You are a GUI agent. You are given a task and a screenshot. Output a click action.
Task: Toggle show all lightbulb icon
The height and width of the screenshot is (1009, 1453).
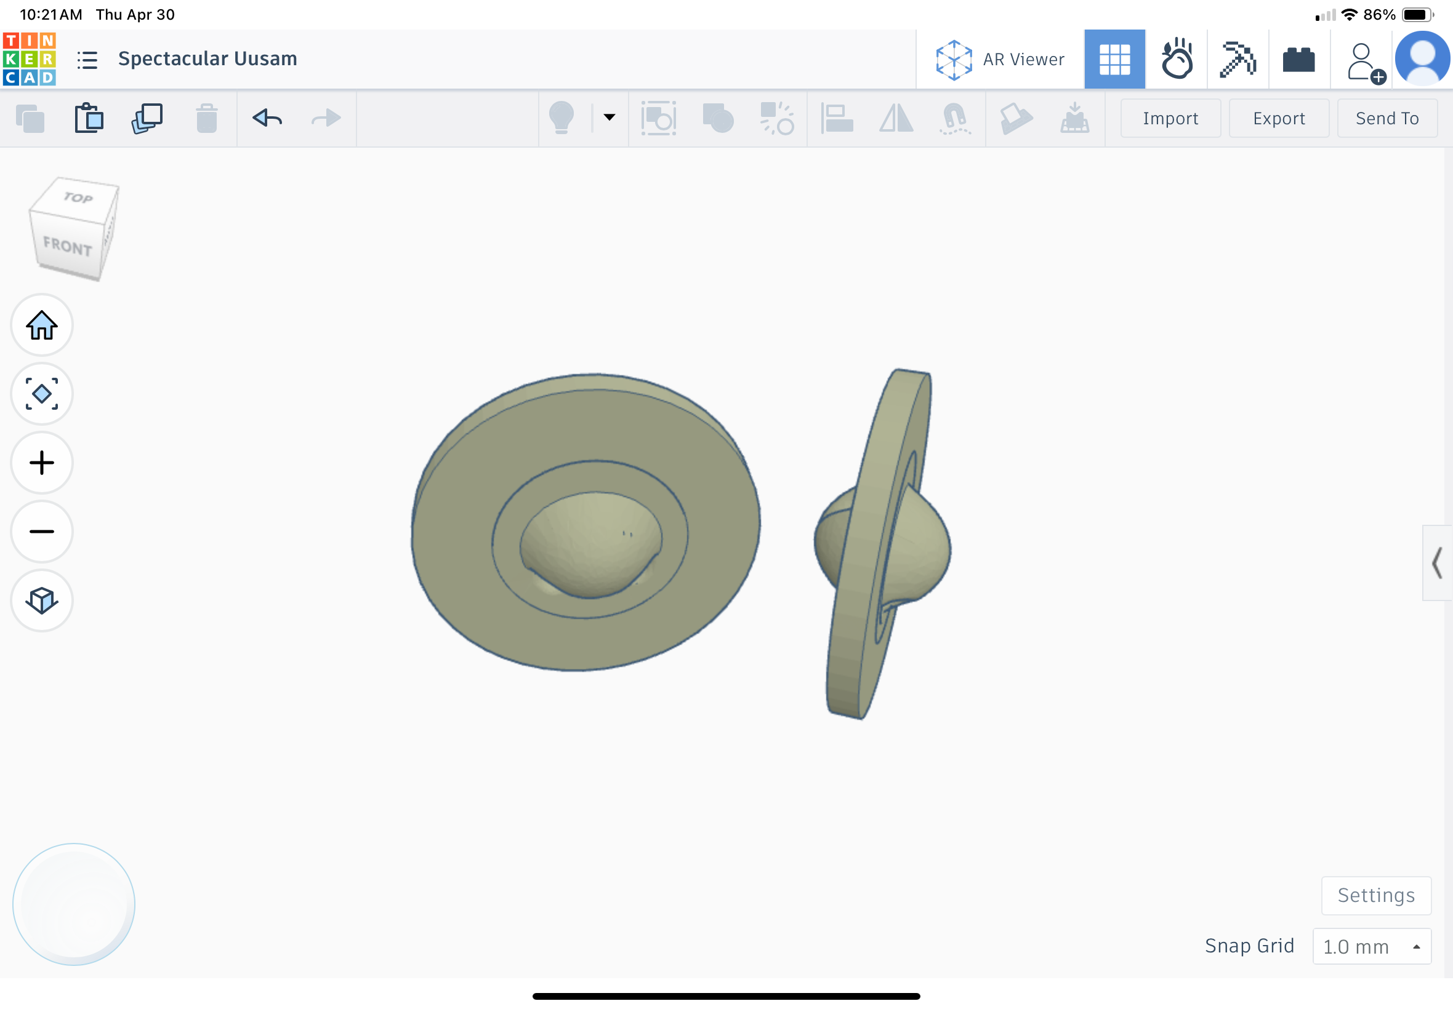coord(561,118)
